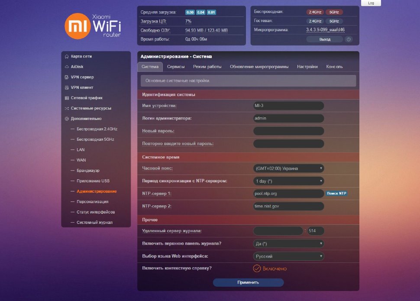Open the Часовой пояс timezone dropdown
The width and height of the screenshot is (420, 301).
tap(288, 168)
